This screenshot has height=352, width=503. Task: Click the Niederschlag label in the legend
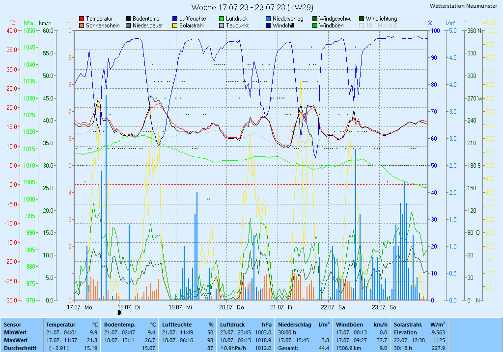(x=288, y=19)
